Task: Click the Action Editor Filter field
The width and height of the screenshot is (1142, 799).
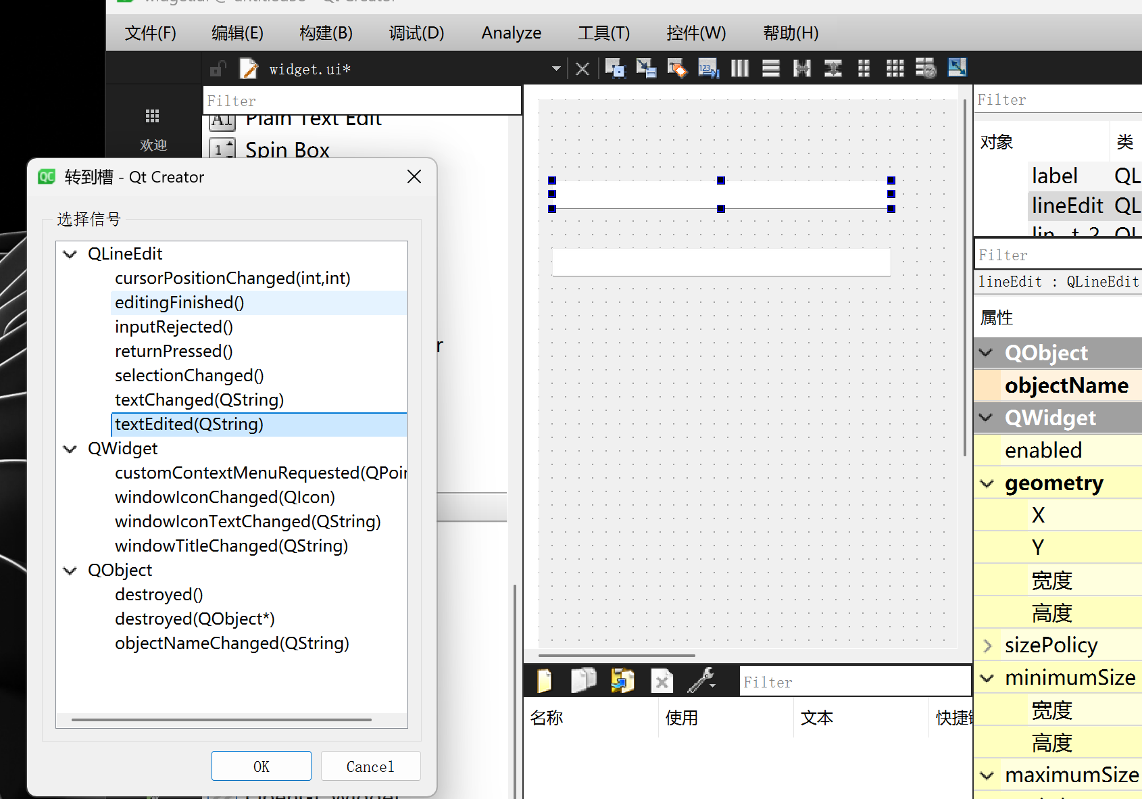Action: coord(856,681)
